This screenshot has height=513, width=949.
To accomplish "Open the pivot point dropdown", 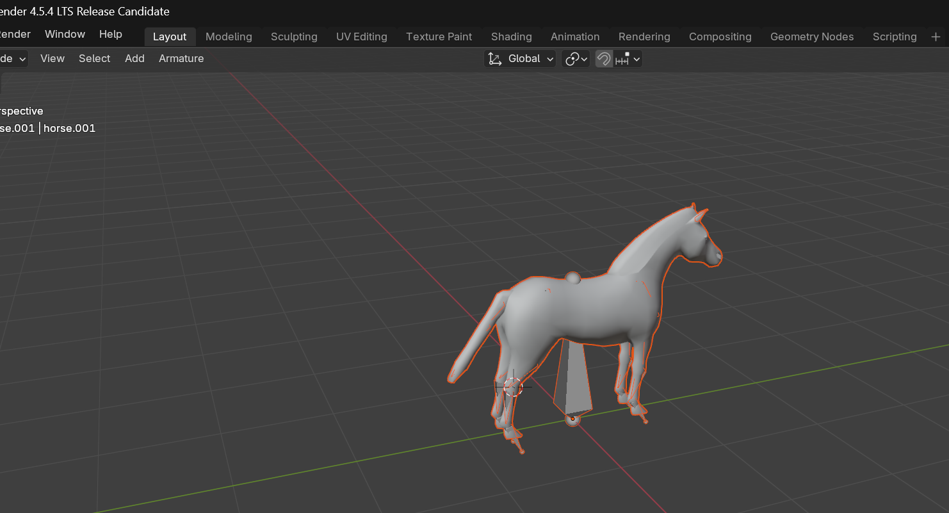I will click(x=575, y=59).
